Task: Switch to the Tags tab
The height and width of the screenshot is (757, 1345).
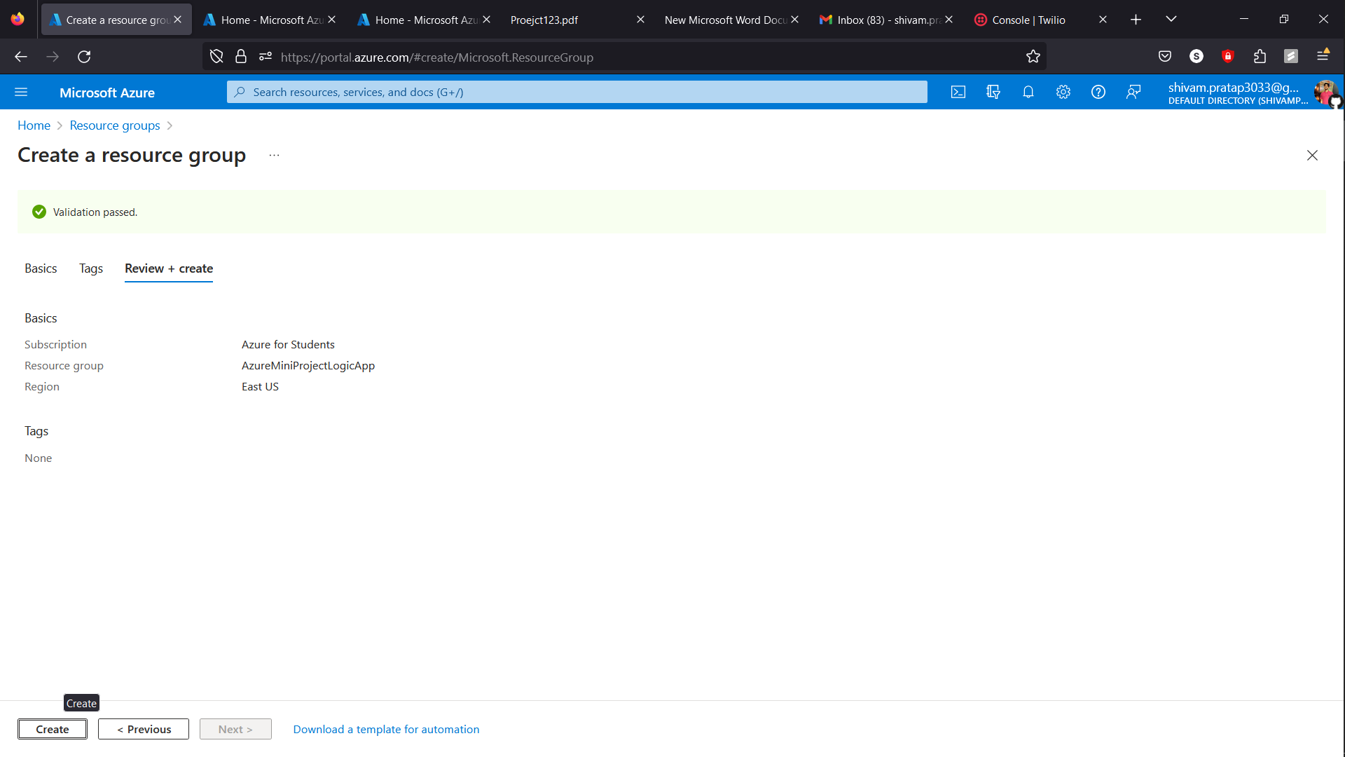Action: (90, 268)
